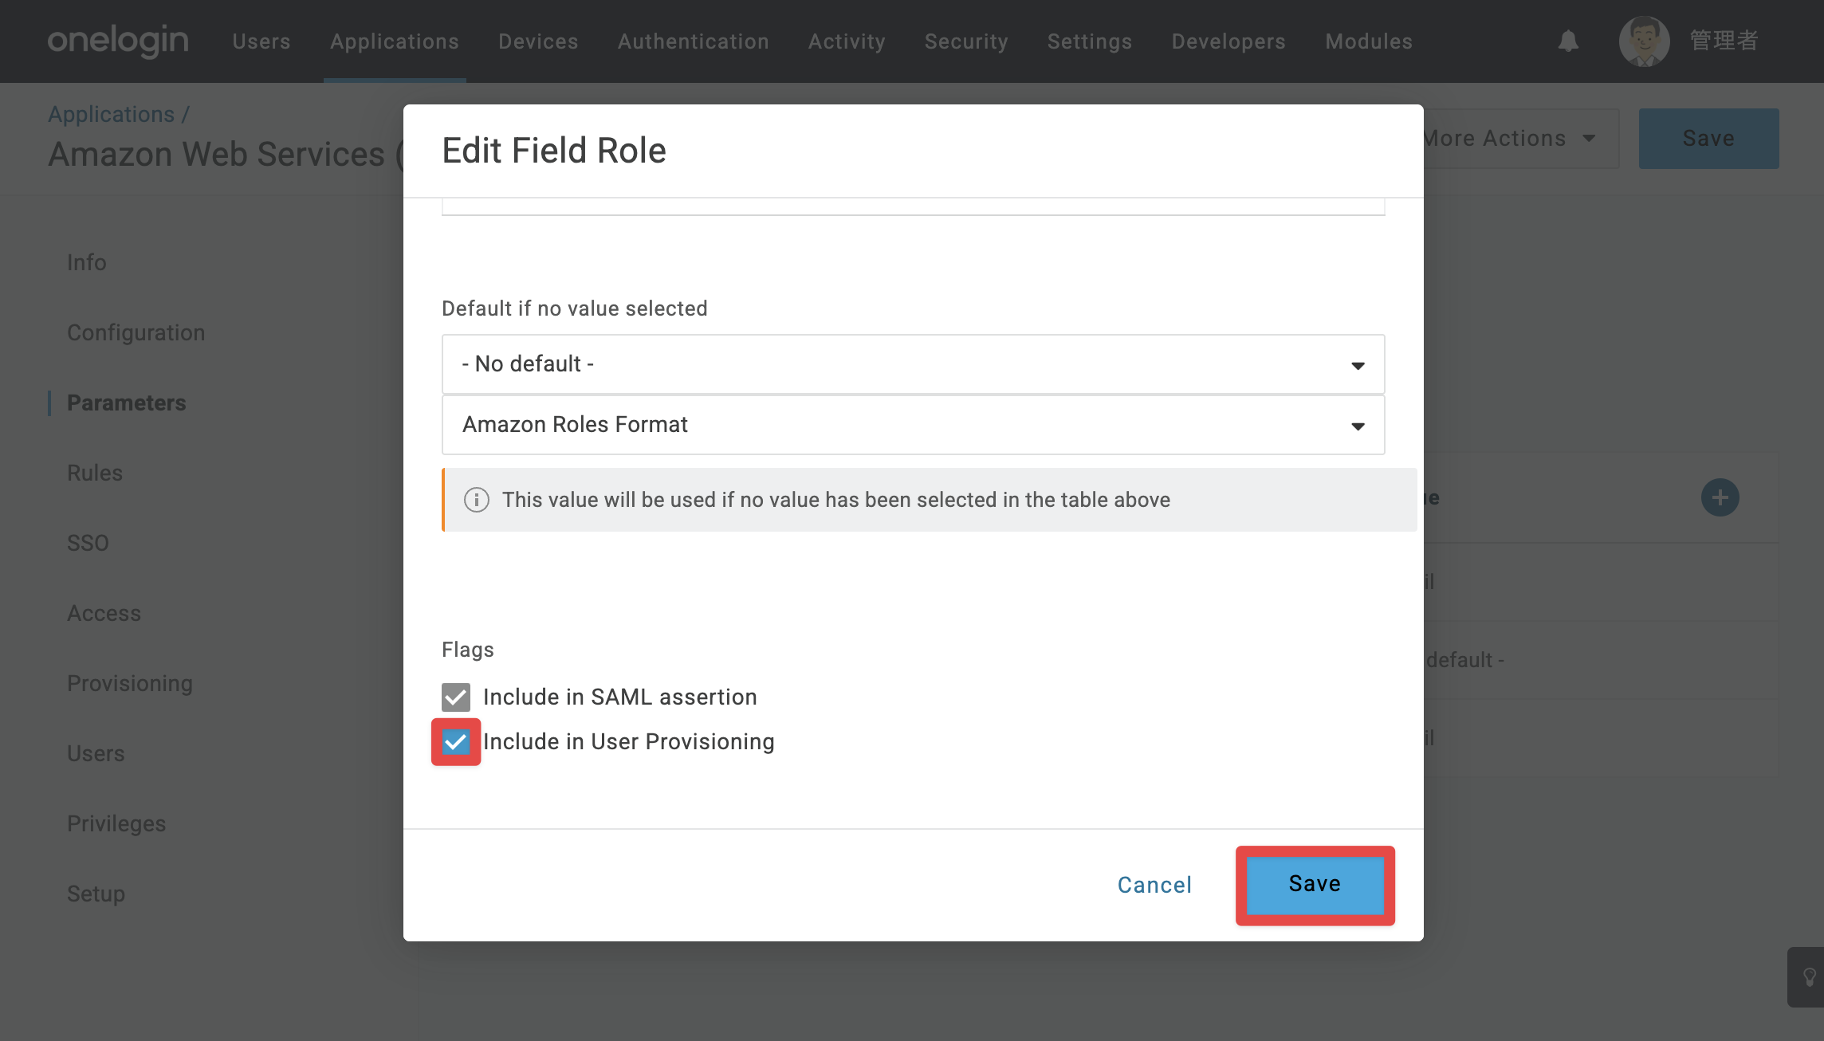Go to the Info tab
Image resolution: width=1824 pixels, height=1041 pixels.
tap(86, 262)
